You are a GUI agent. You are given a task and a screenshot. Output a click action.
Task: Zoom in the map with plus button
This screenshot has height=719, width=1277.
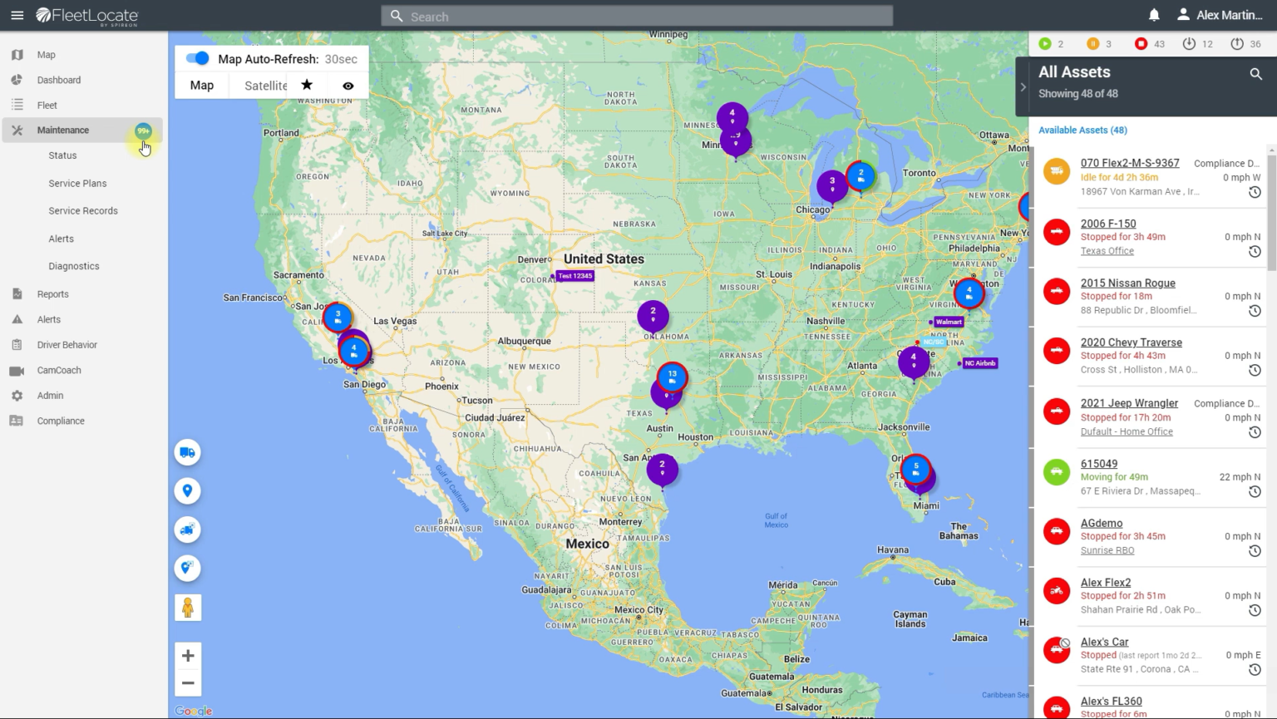coord(188,656)
